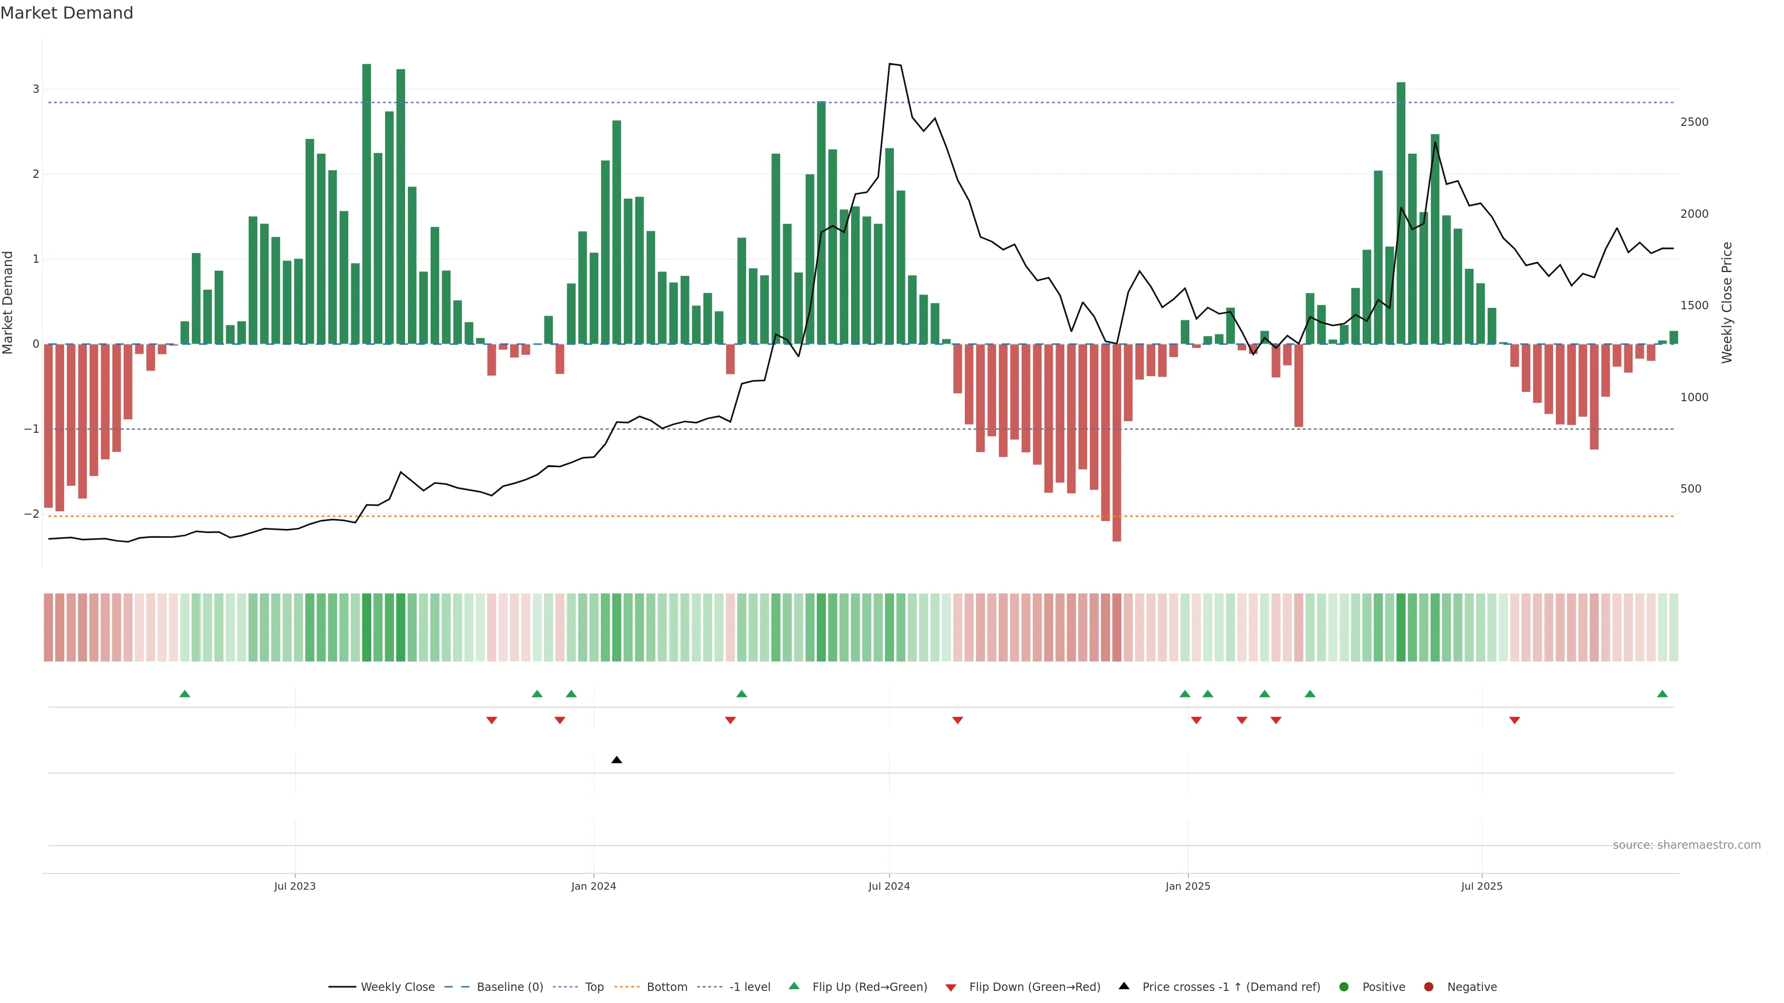Click the black triangle icon in the legend

[x=1124, y=986]
